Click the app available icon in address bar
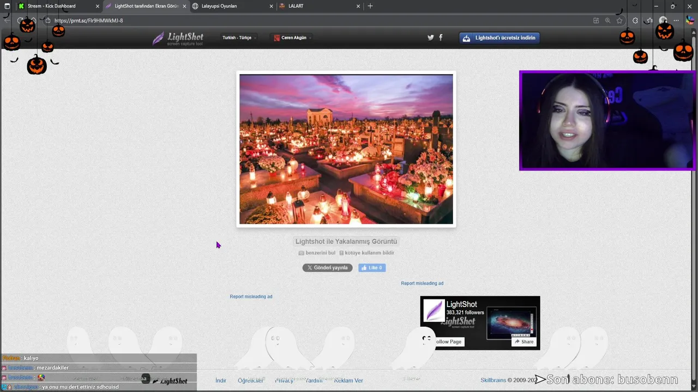 (596, 21)
